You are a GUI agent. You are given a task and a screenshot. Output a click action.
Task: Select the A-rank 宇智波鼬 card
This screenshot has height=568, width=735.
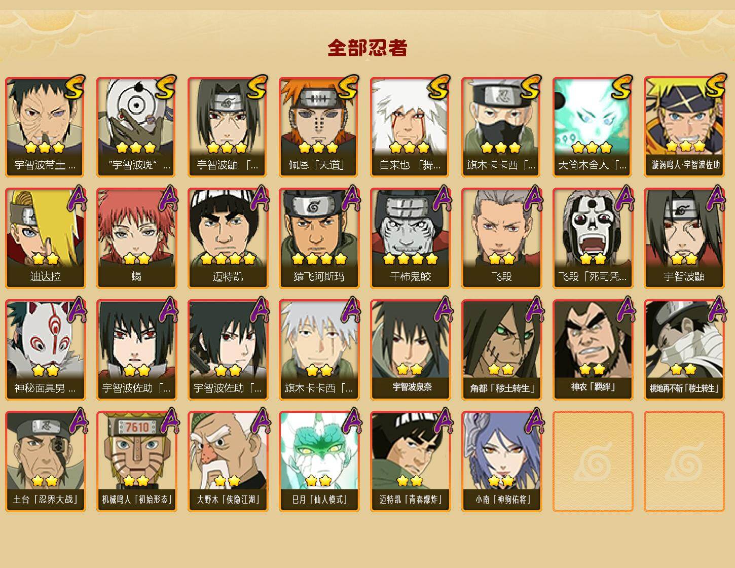point(684,238)
